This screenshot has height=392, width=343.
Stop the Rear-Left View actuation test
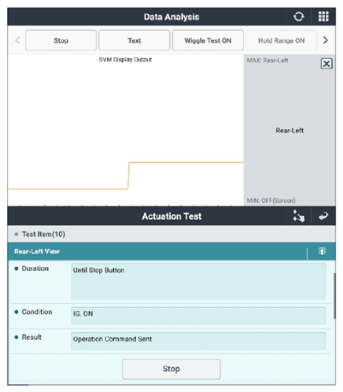(x=171, y=369)
